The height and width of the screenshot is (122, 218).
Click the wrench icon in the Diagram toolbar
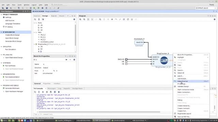[x=120, y=19]
